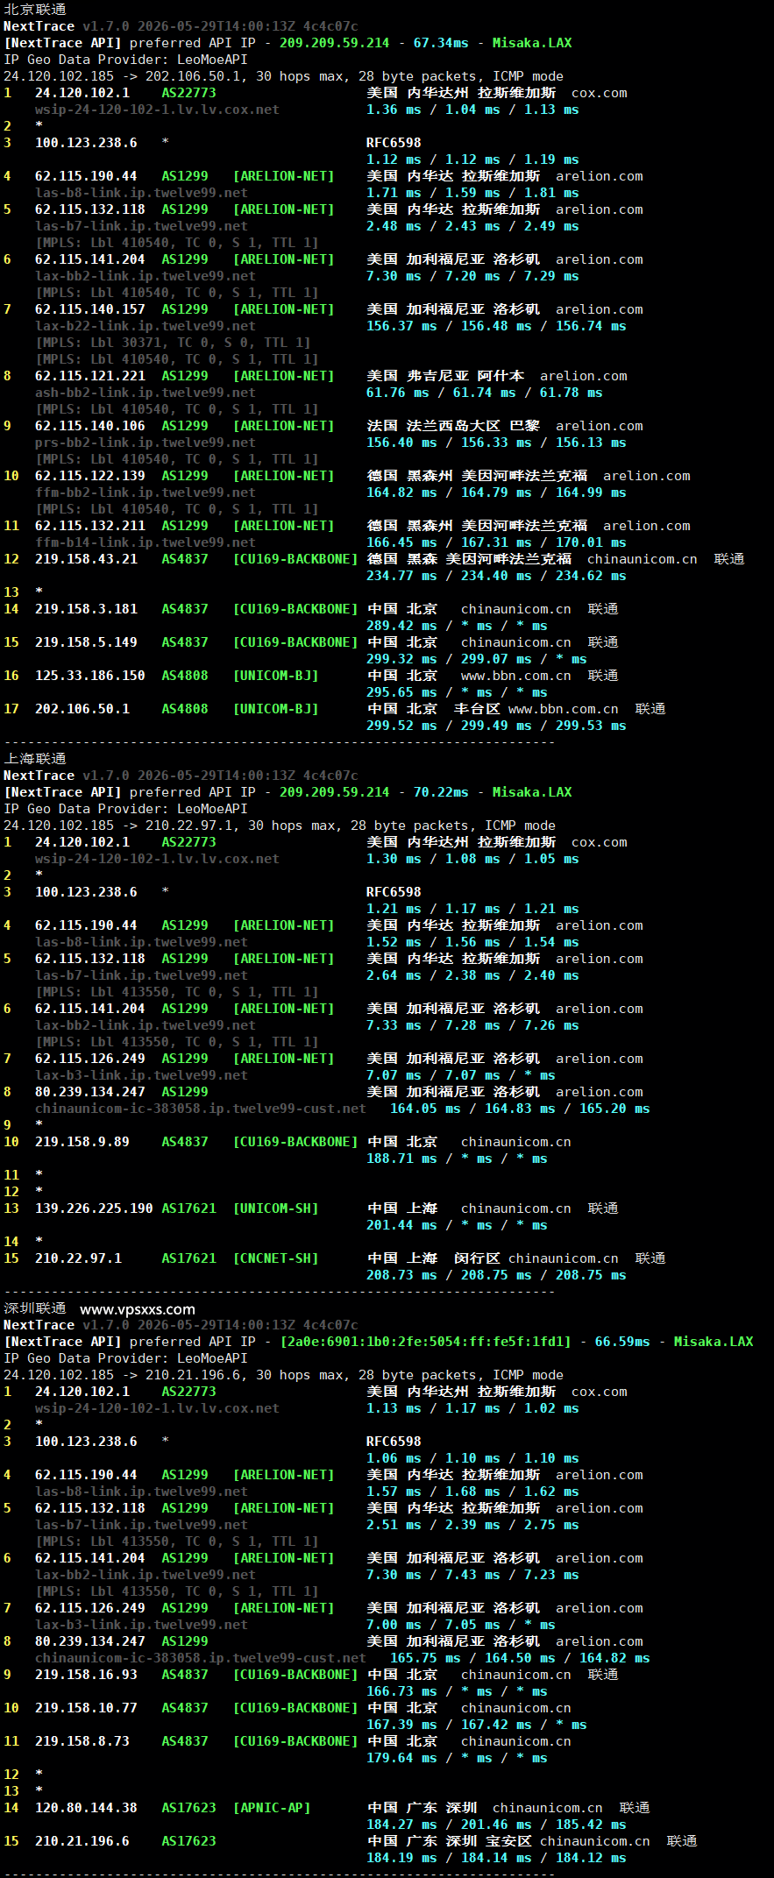Select the 166.45 ms latency value
This screenshot has height=1878, width=774.
(401, 542)
